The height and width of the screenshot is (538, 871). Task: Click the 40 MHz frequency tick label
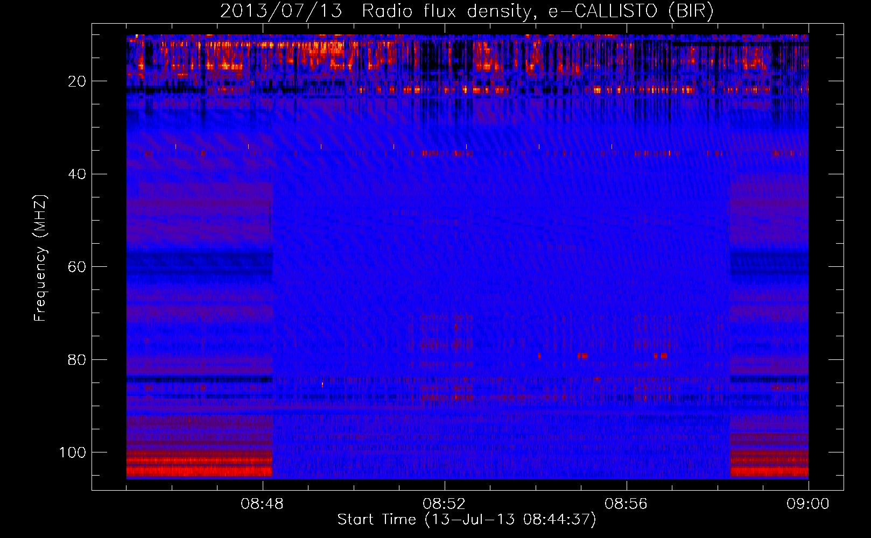pos(77,174)
